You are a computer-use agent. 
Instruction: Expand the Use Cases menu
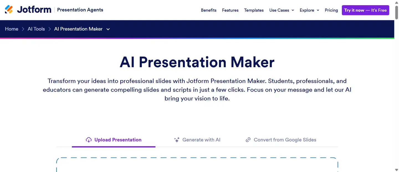click(282, 10)
